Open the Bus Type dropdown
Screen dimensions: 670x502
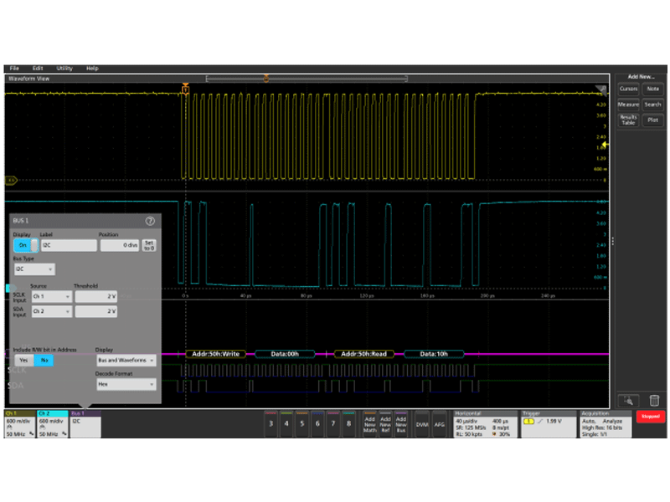tap(34, 269)
